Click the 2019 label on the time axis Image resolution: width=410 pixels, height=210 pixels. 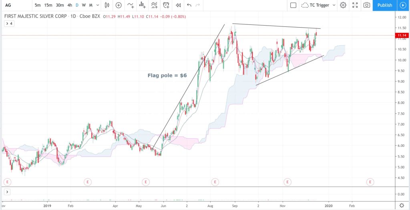tap(48, 206)
